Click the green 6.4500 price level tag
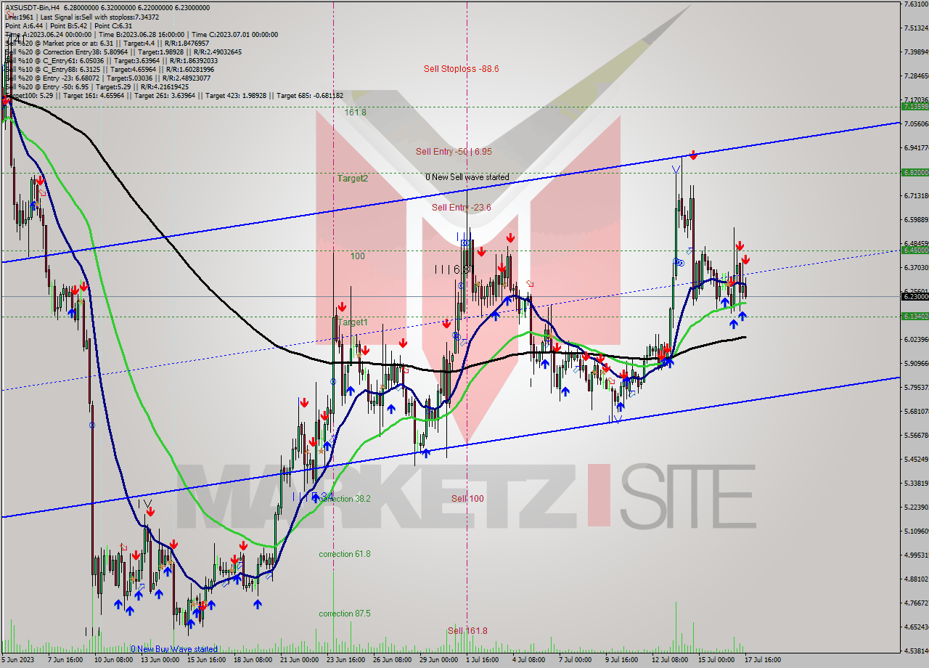 [x=914, y=250]
